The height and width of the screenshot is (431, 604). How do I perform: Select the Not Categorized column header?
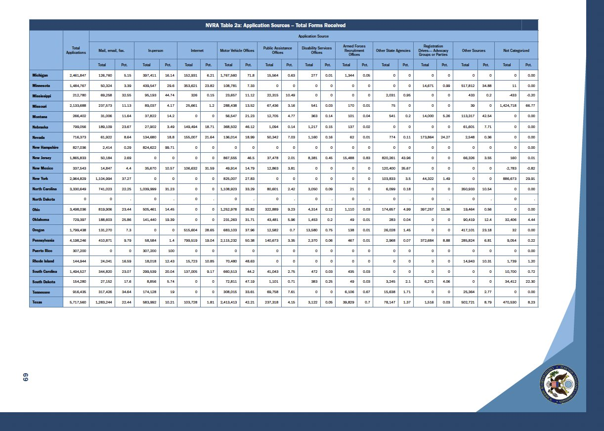pos(516,50)
